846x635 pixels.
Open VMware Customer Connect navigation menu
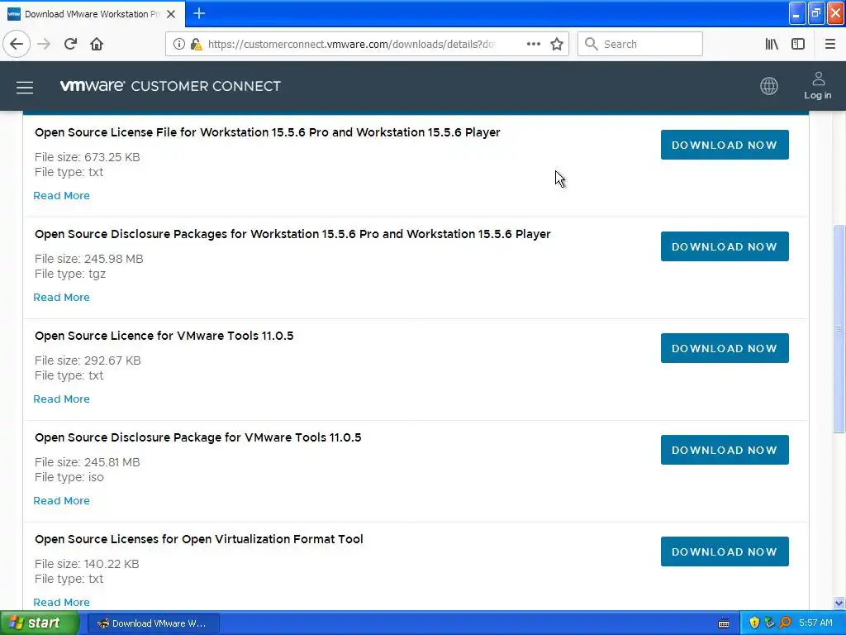tap(25, 87)
